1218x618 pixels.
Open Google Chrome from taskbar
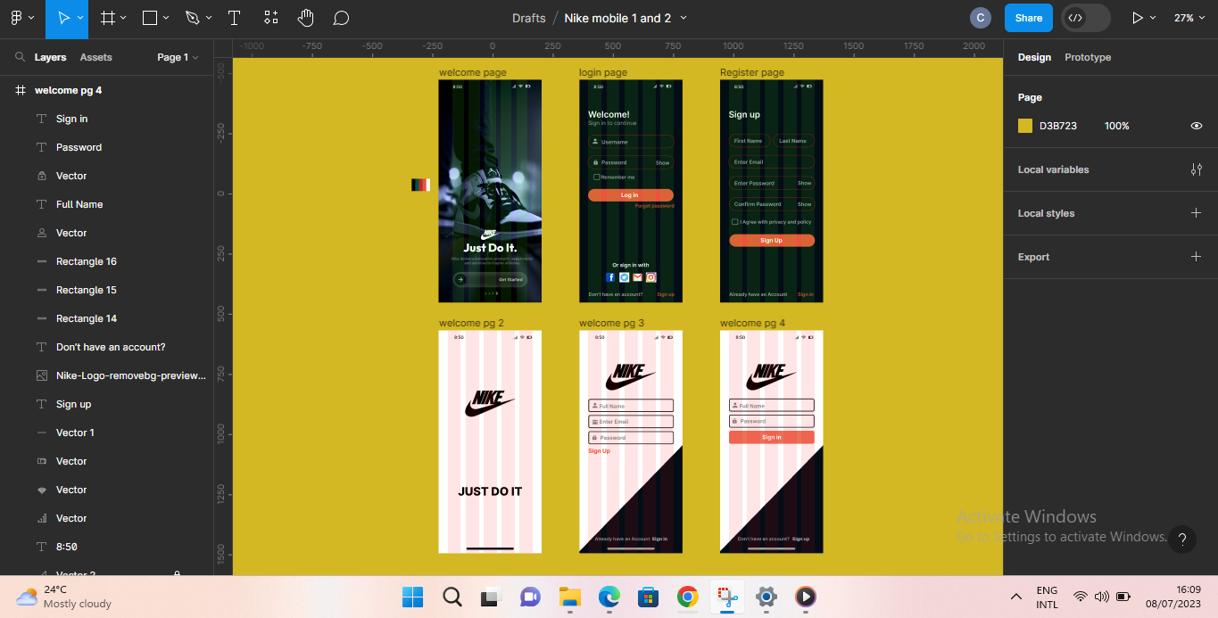(x=687, y=597)
